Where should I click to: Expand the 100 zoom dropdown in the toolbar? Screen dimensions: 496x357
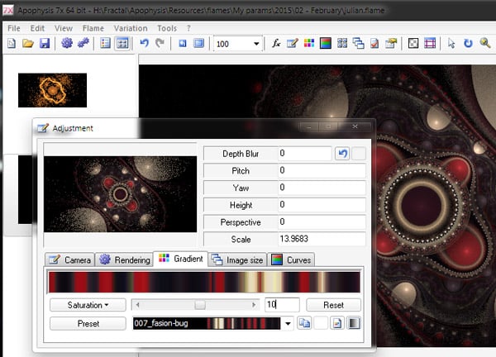pos(256,43)
